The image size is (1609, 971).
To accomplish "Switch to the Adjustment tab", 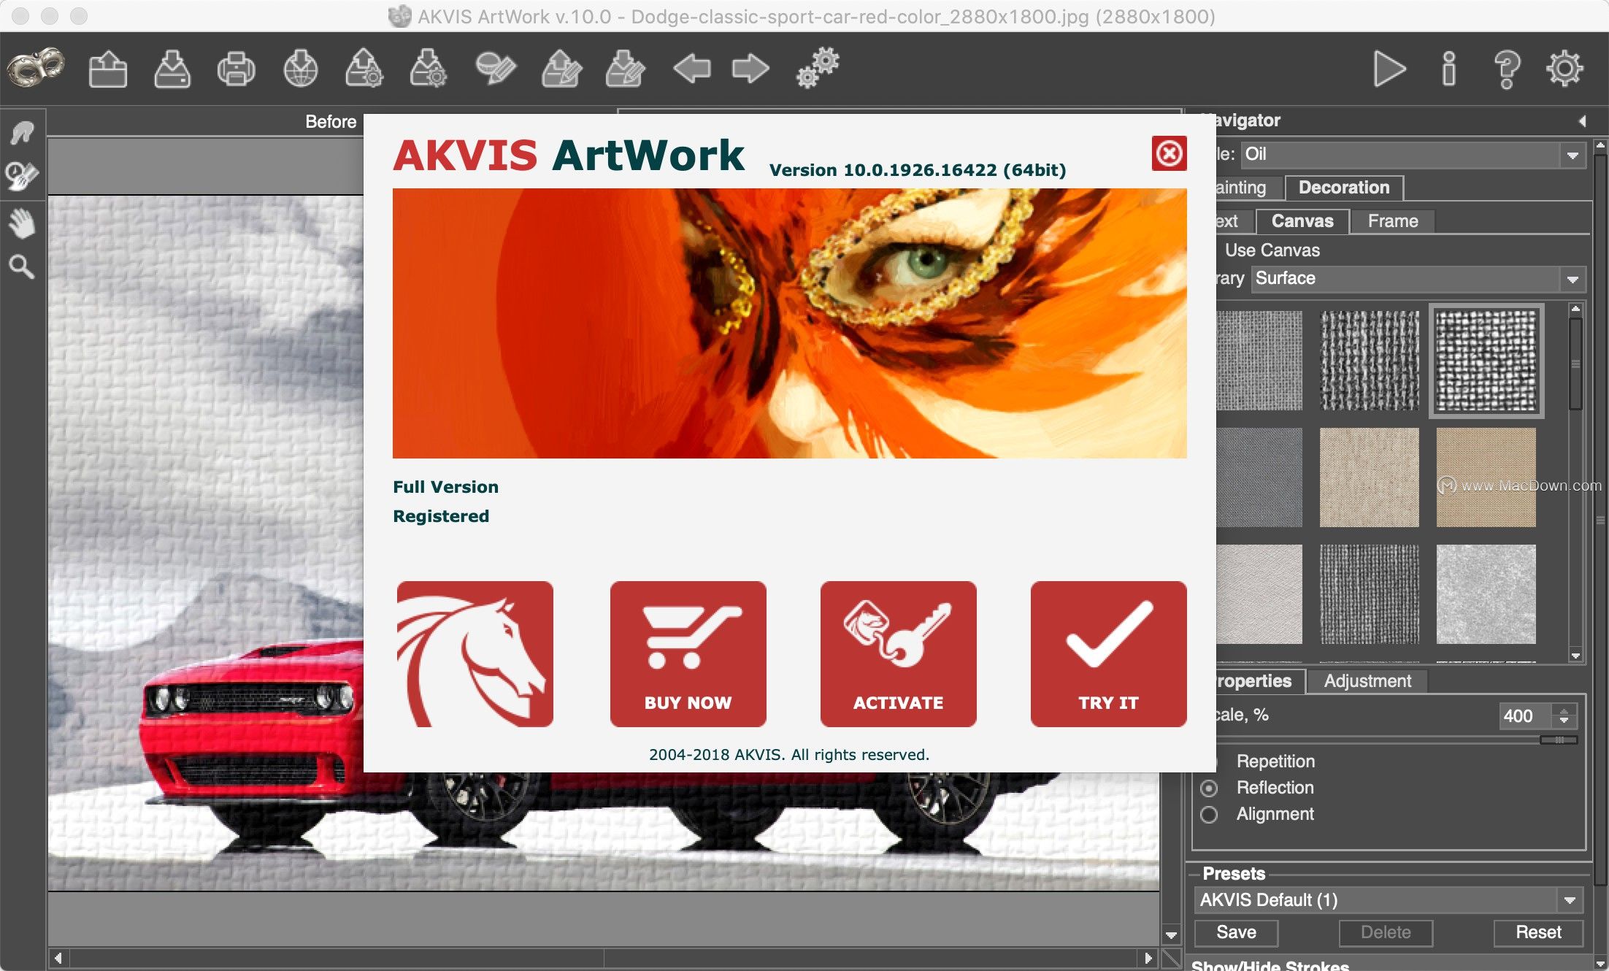I will [x=1367, y=681].
